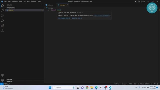
Task: Click View Problem link in hover
Action: (x=64, y=18)
